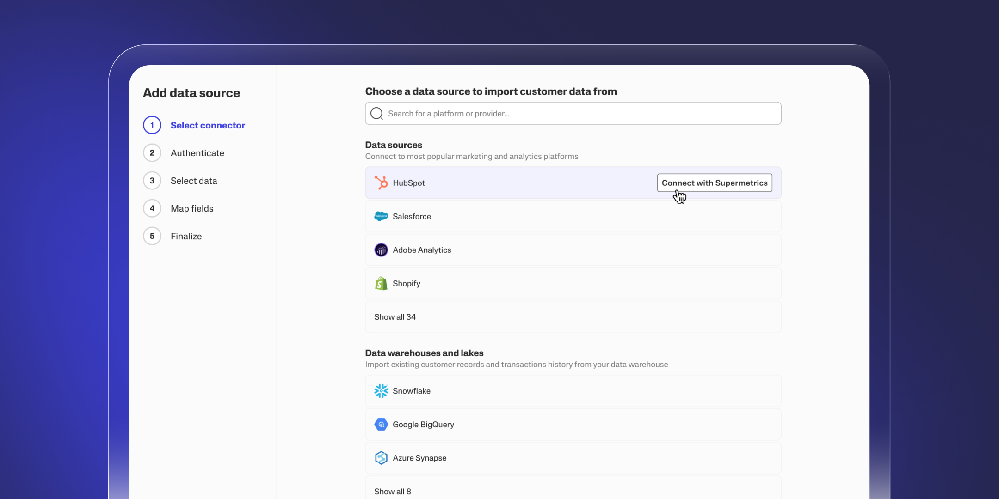Go to Select connector step

point(208,125)
